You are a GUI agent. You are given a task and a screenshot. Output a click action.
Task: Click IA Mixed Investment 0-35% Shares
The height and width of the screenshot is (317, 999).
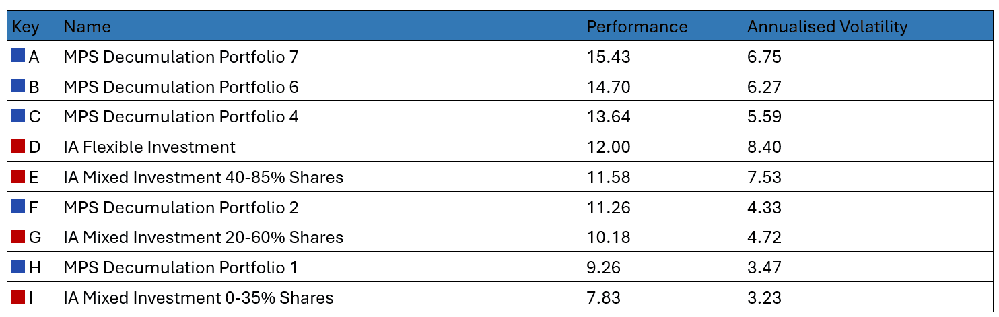[199, 297]
